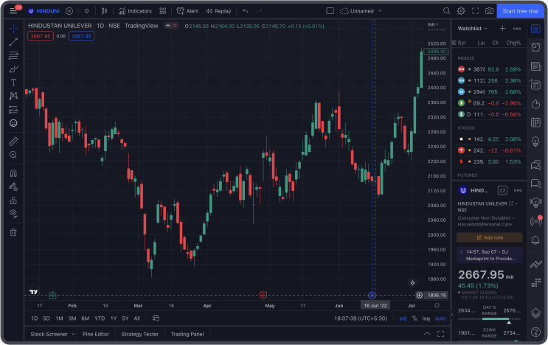Open the Indicators dialog
The height and width of the screenshot is (345, 548).
(x=135, y=11)
